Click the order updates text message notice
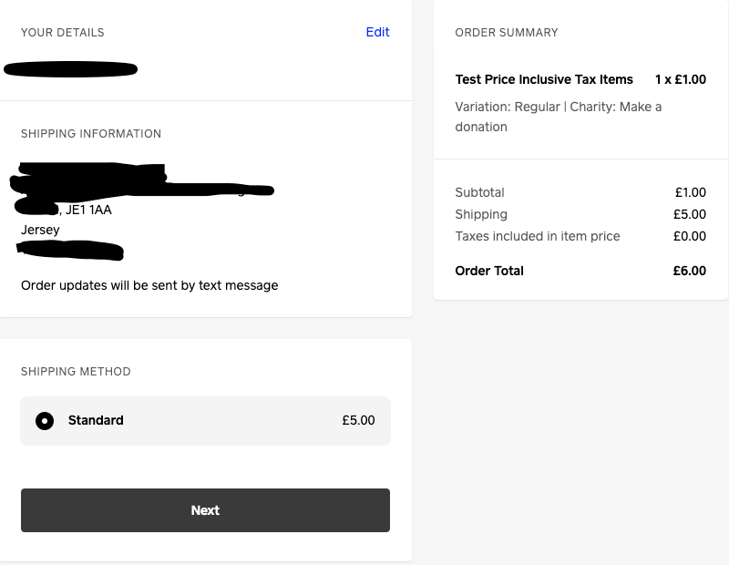 coord(149,285)
